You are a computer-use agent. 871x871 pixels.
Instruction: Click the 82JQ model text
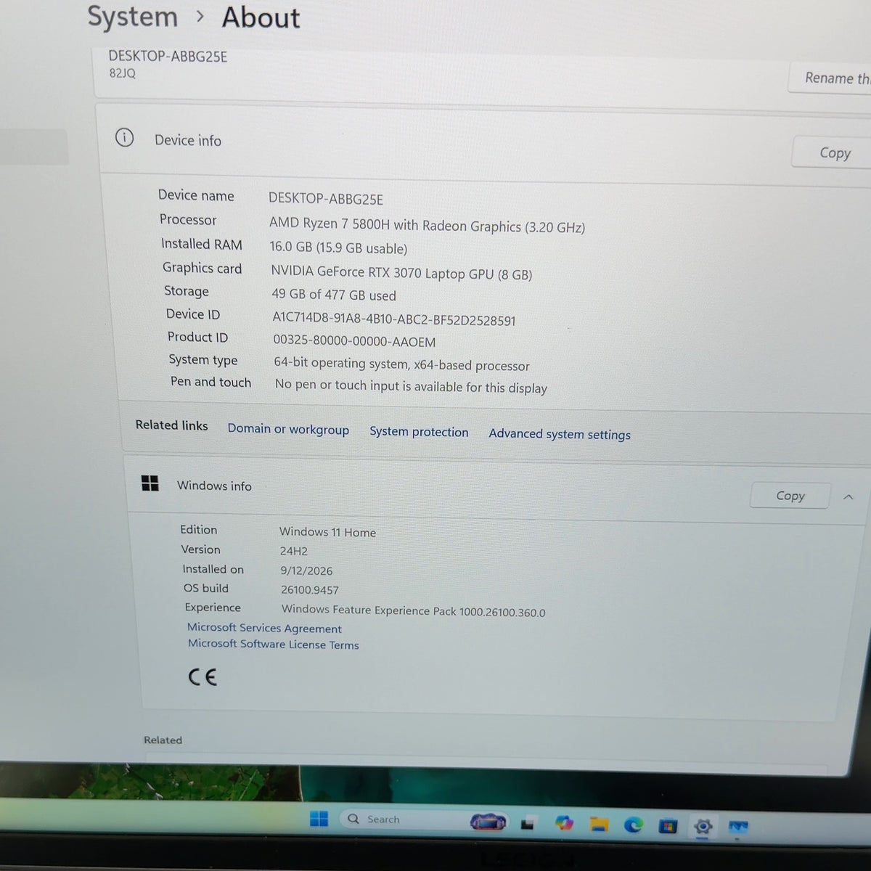coord(122,73)
